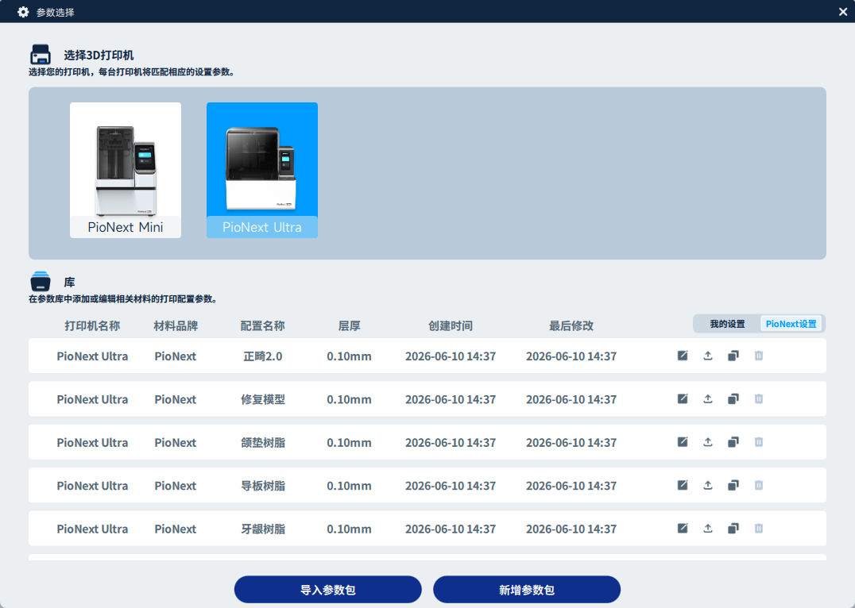Screen dimensions: 855x608
Task: Click creation time in 颌垫树脂 row
Action: click(451, 442)
